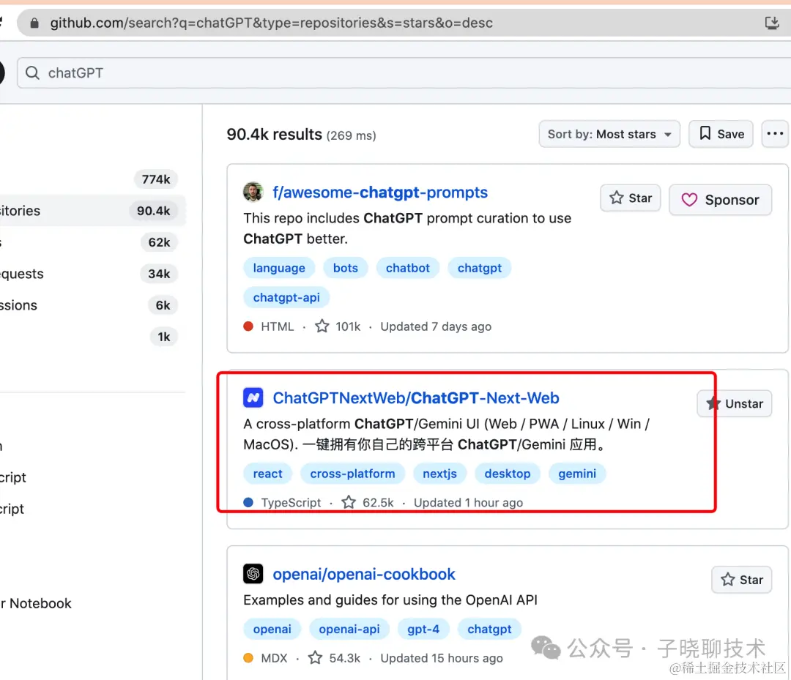Open the f/awesome-chatgpt-prompts owner avatar
Image resolution: width=791 pixels, height=680 pixels.
pyautogui.click(x=253, y=192)
